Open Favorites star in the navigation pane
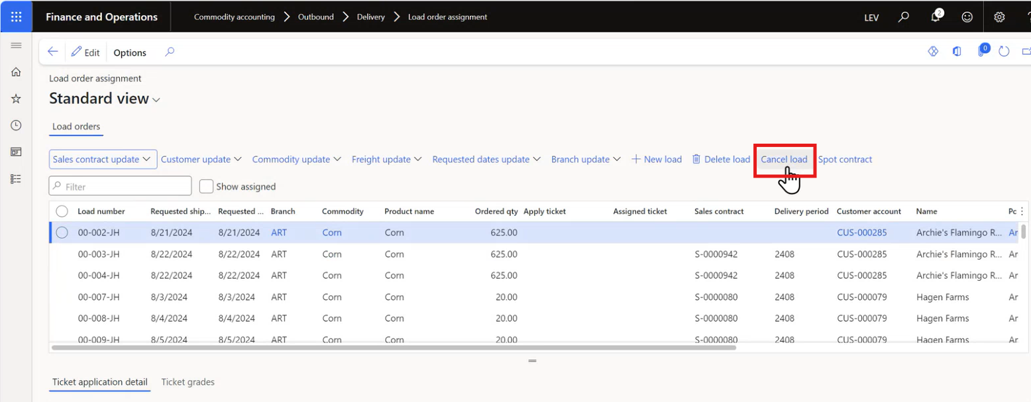1031x402 pixels. tap(16, 98)
